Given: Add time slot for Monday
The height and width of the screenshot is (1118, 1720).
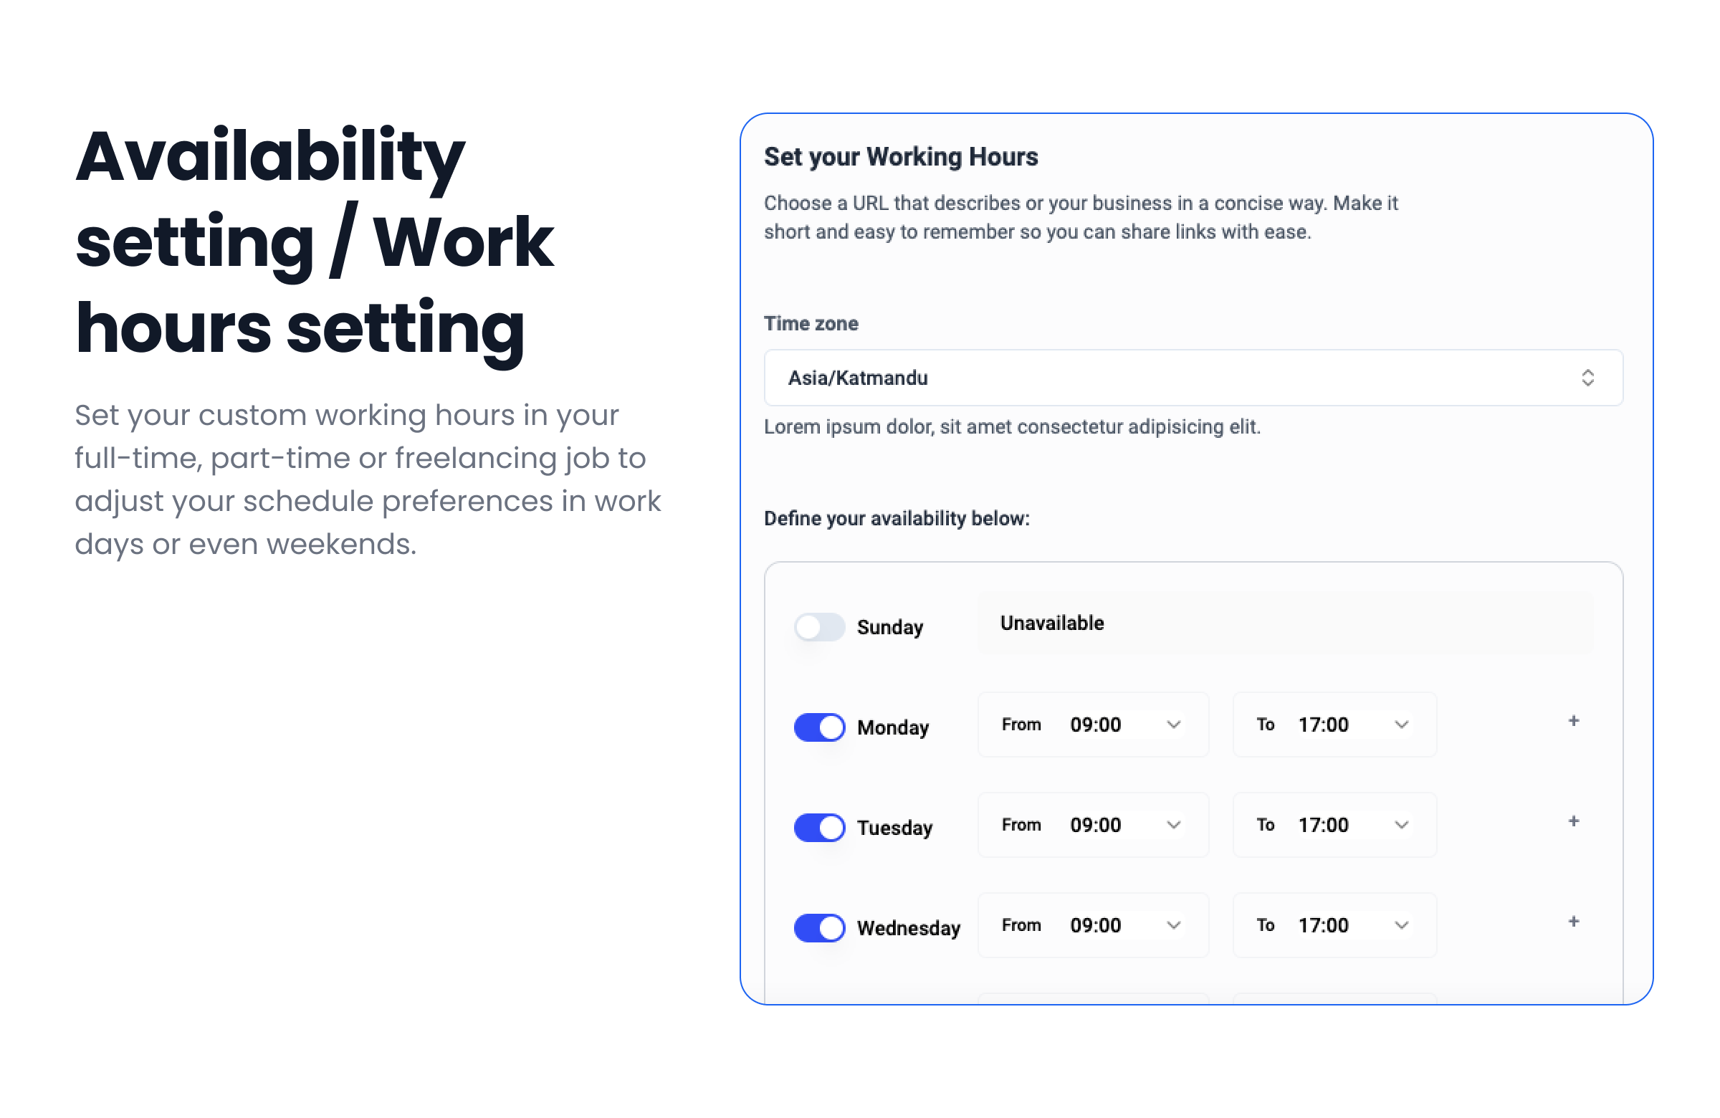Looking at the screenshot, I should coord(1573,721).
